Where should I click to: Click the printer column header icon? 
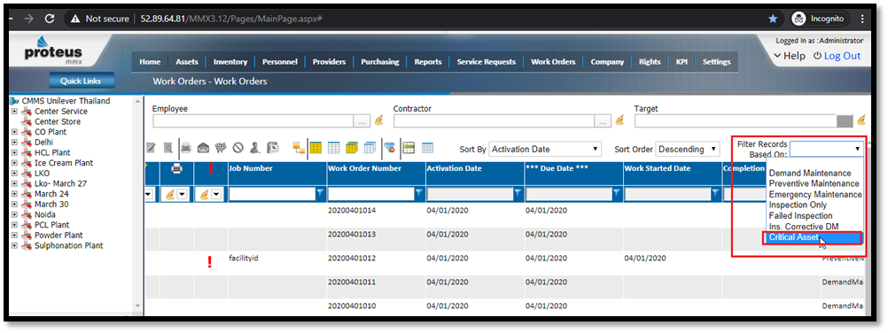click(x=176, y=169)
